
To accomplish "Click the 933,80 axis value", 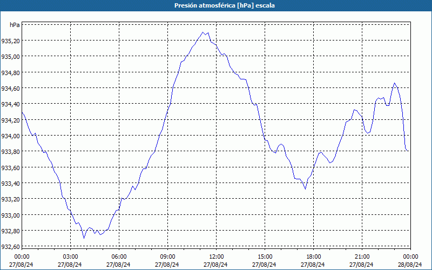I will point(11,152).
